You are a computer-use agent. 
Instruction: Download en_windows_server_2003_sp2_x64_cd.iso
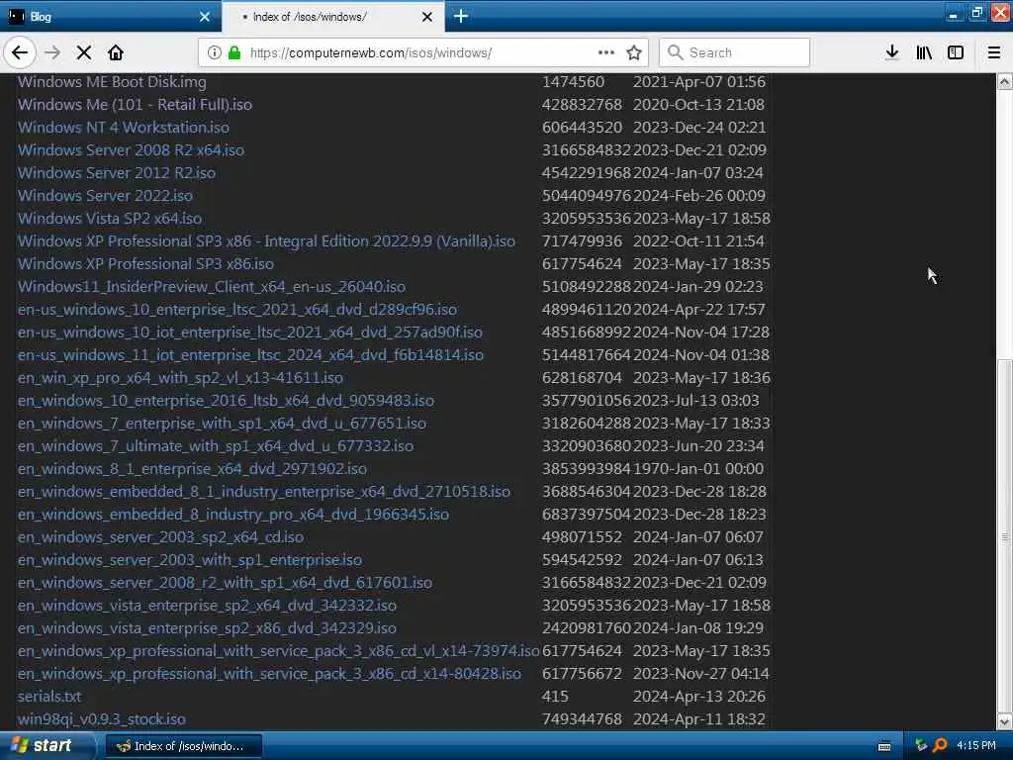tap(160, 537)
